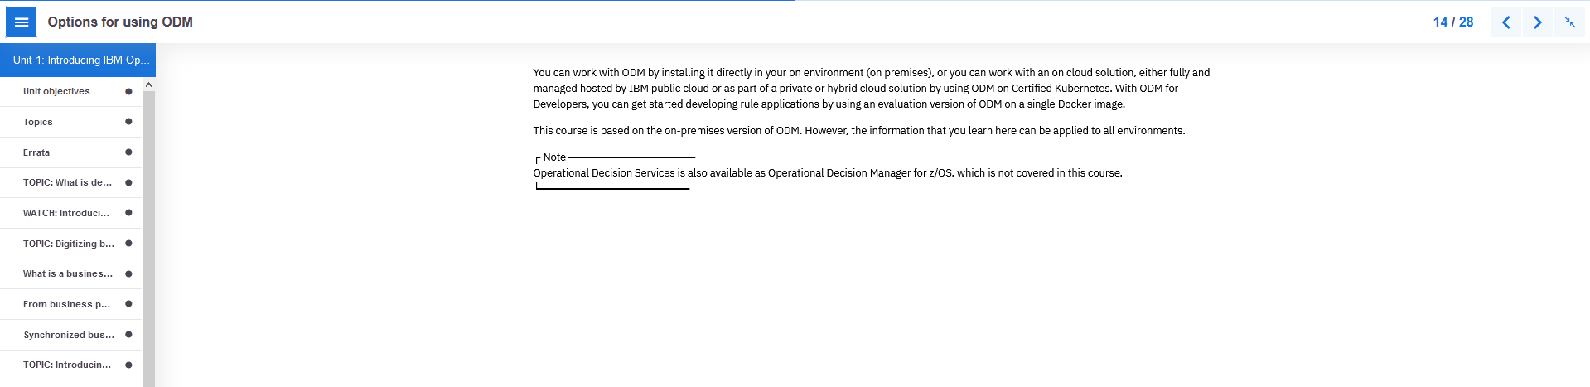Select the Unit 1: Introducing IBM Op... header

point(78,60)
